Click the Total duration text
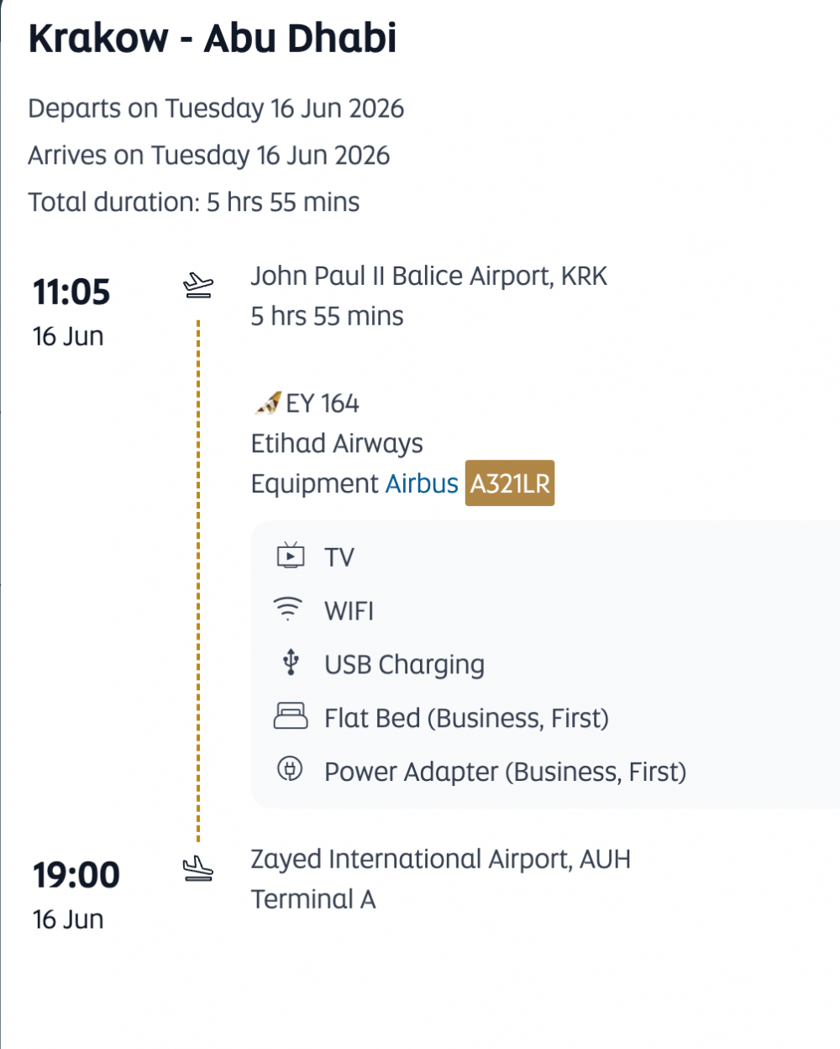 click(194, 203)
